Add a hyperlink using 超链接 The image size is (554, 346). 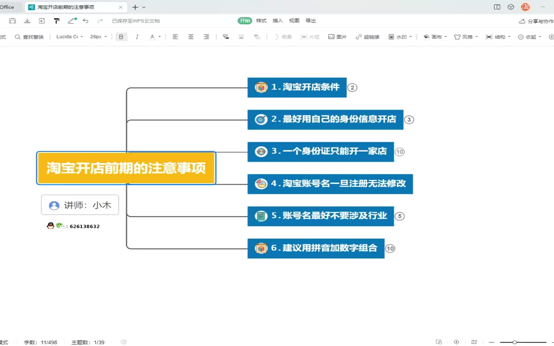[367, 37]
